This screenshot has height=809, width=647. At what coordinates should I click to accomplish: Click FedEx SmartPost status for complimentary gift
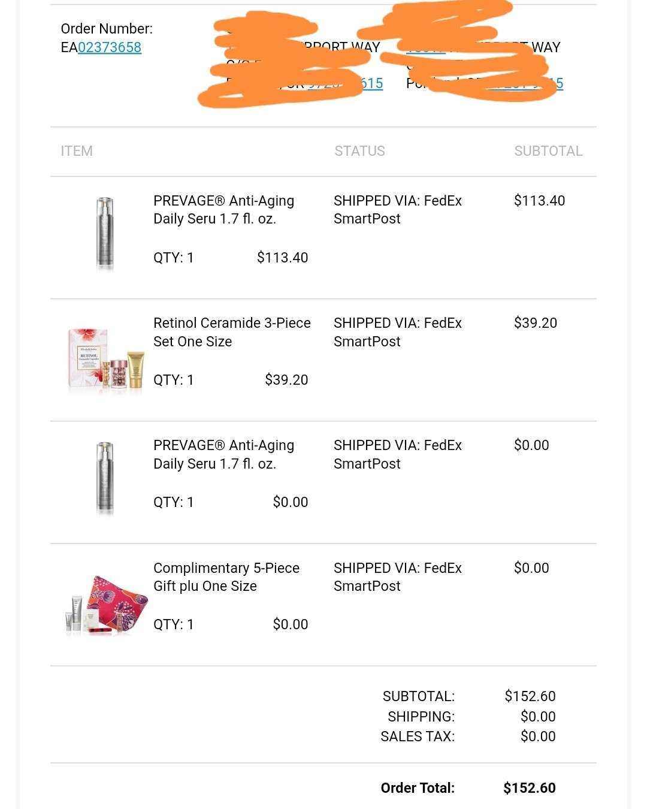[x=398, y=576]
